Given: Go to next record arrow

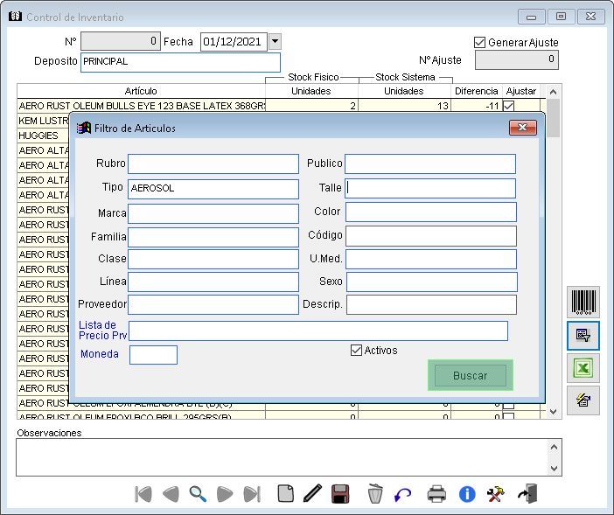Looking at the screenshot, I should (x=225, y=494).
